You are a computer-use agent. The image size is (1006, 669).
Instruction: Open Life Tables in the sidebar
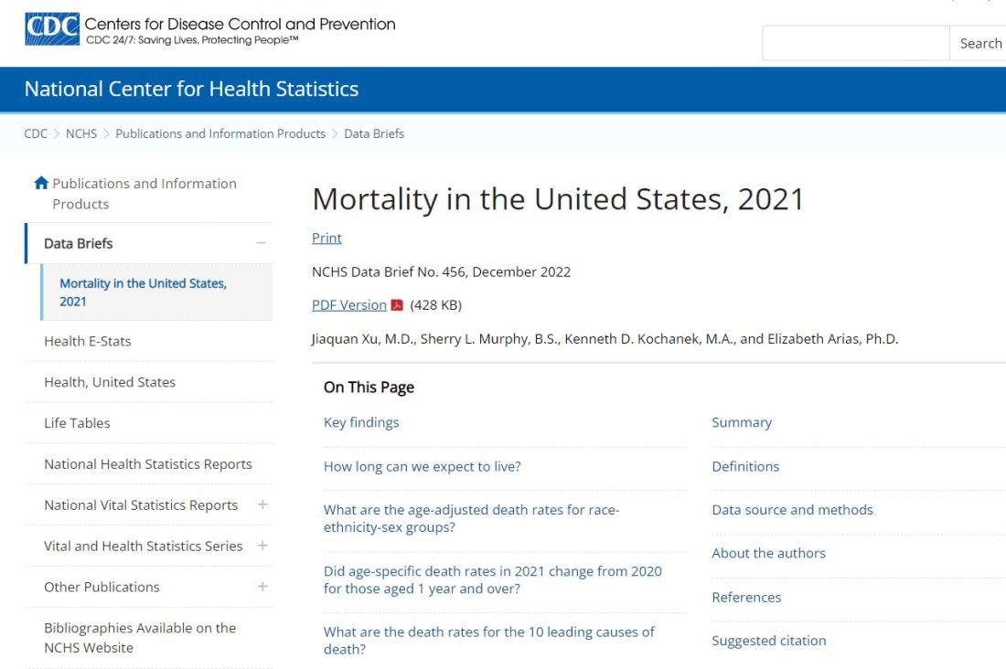point(77,423)
